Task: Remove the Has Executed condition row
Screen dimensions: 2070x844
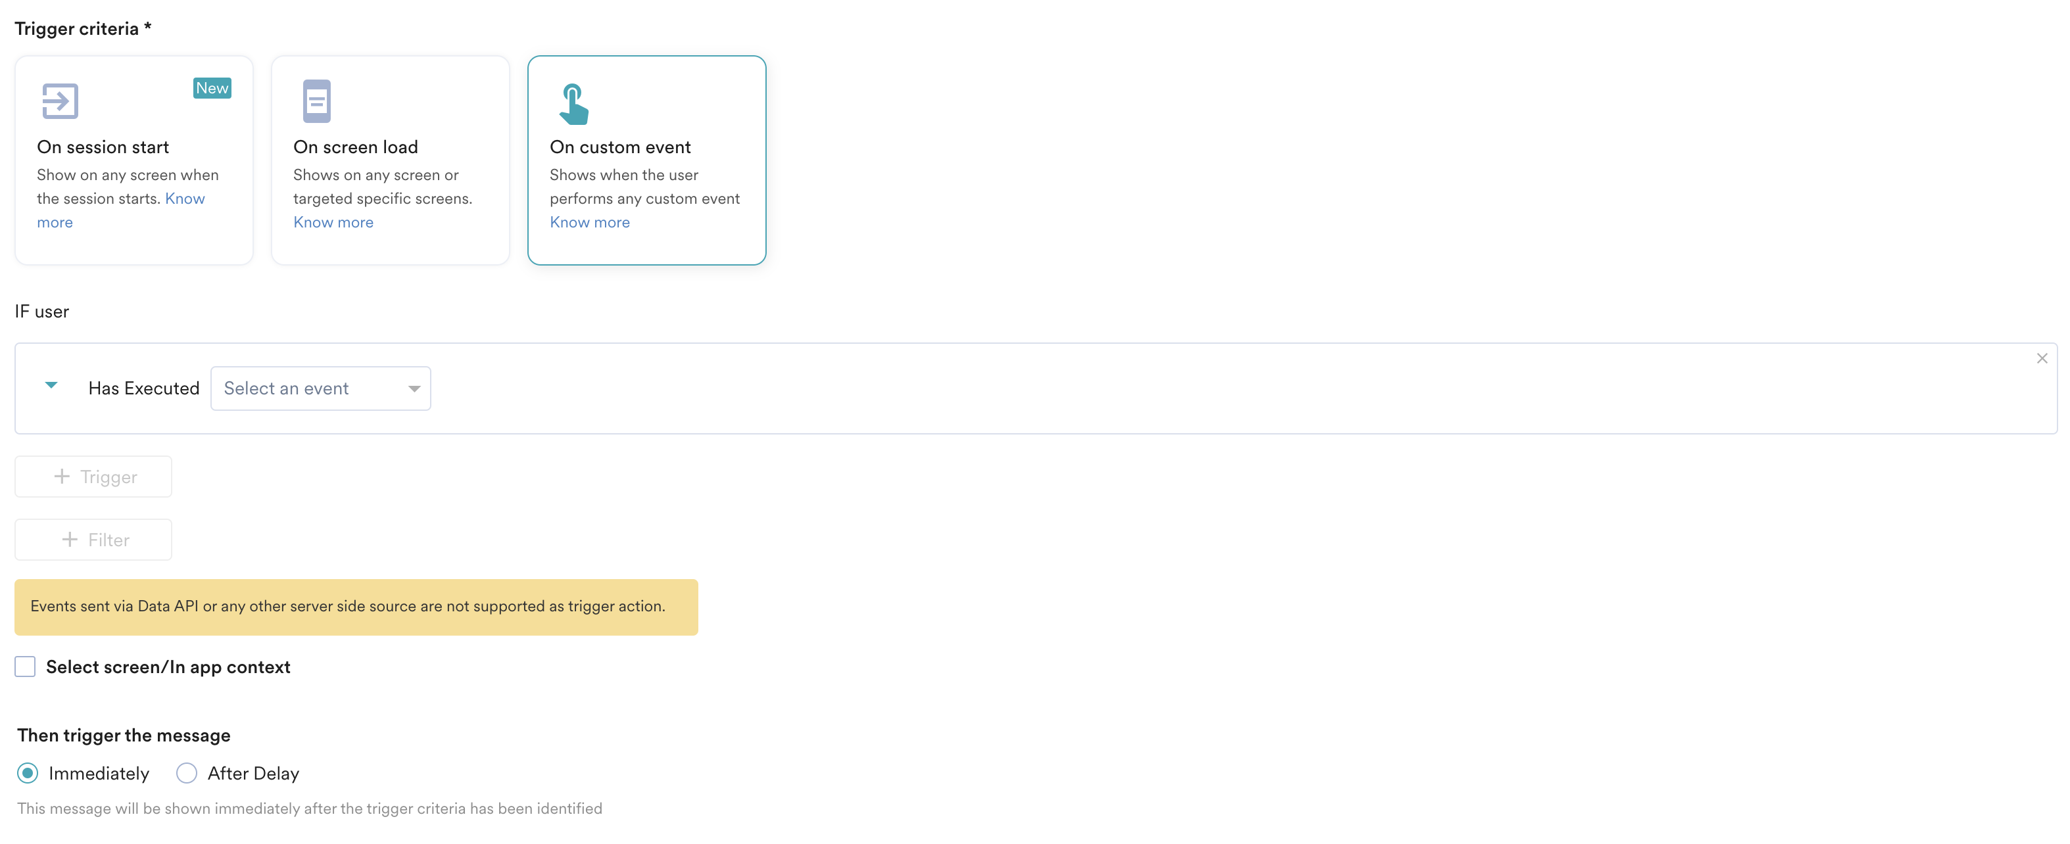Action: pyautogui.click(x=2041, y=358)
